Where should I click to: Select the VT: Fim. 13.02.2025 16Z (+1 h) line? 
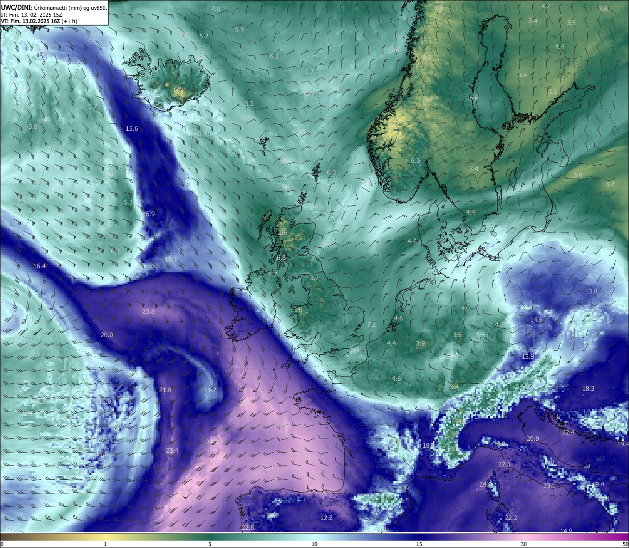click(x=38, y=21)
